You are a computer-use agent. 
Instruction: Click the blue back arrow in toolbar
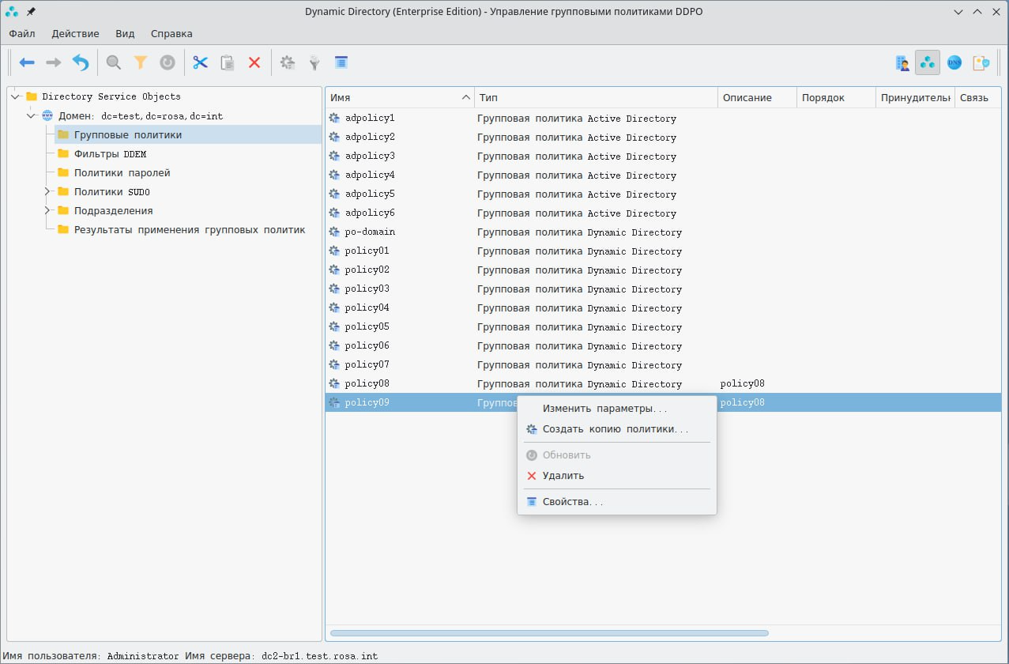[x=27, y=62]
